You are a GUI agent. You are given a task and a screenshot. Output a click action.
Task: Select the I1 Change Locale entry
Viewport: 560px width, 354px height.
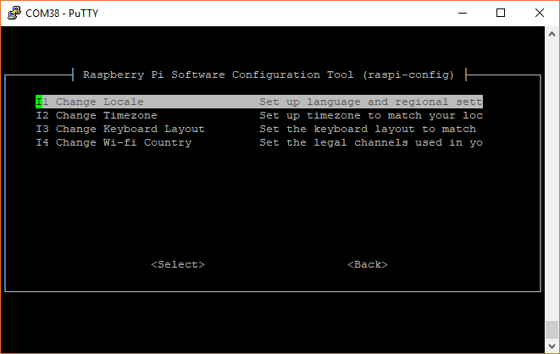pyautogui.click(x=259, y=102)
